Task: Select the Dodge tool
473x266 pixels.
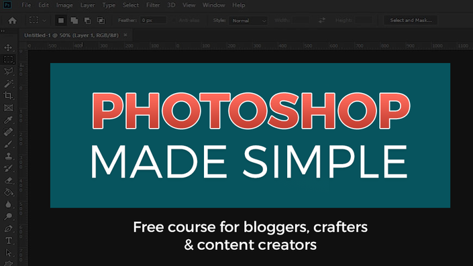Action: [x=8, y=216]
